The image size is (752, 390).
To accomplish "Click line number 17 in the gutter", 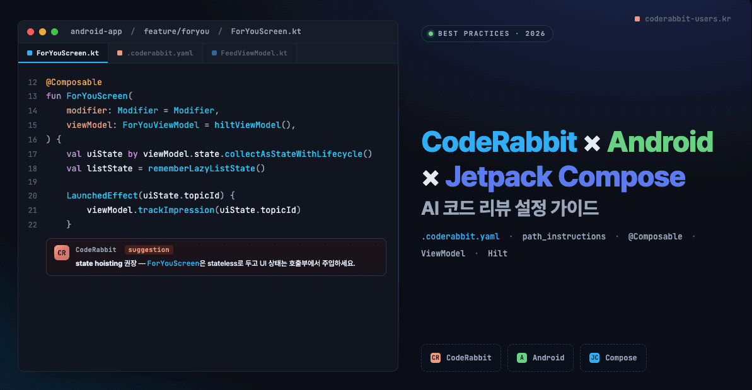I will click(x=33, y=154).
